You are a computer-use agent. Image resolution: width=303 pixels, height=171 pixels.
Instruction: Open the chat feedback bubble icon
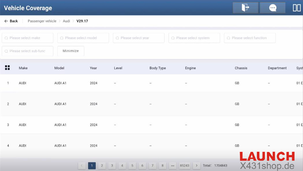pyautogui.click(x=272, y=8)
